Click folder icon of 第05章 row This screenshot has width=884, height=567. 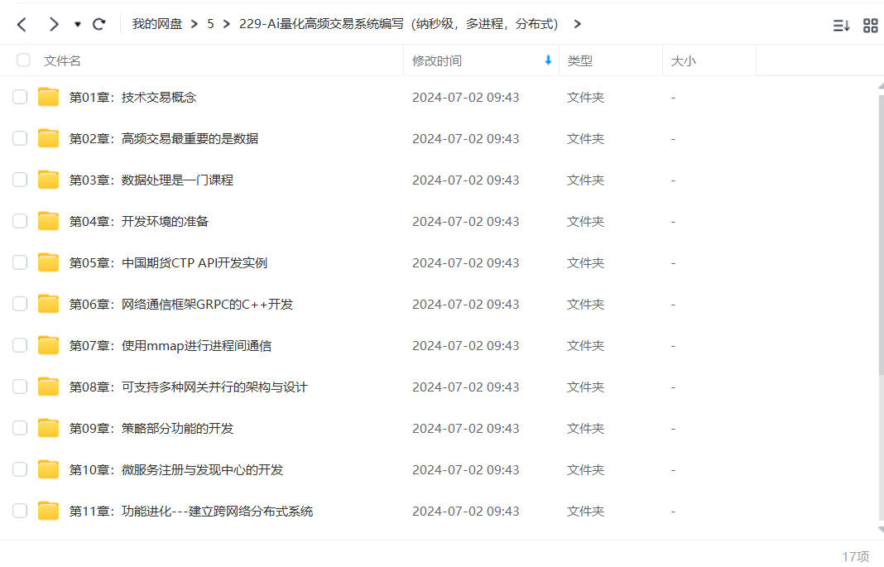click(x=49, y=262)
